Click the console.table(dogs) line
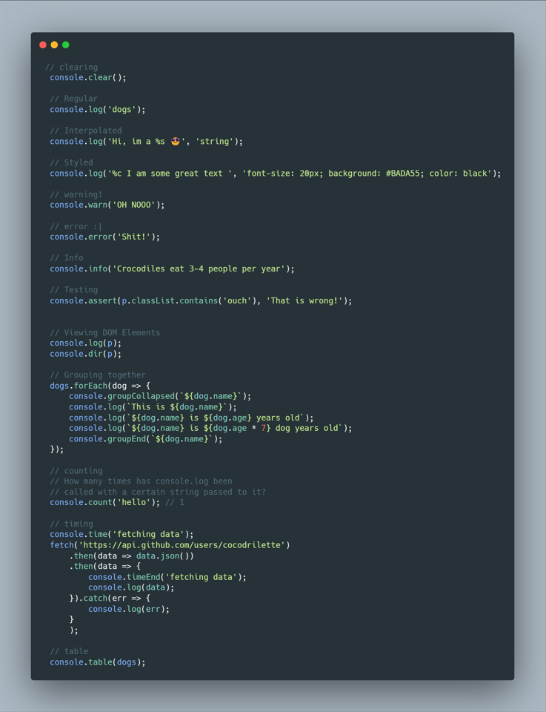The height and width of the screenshot is (712, 546). point(98,662)
